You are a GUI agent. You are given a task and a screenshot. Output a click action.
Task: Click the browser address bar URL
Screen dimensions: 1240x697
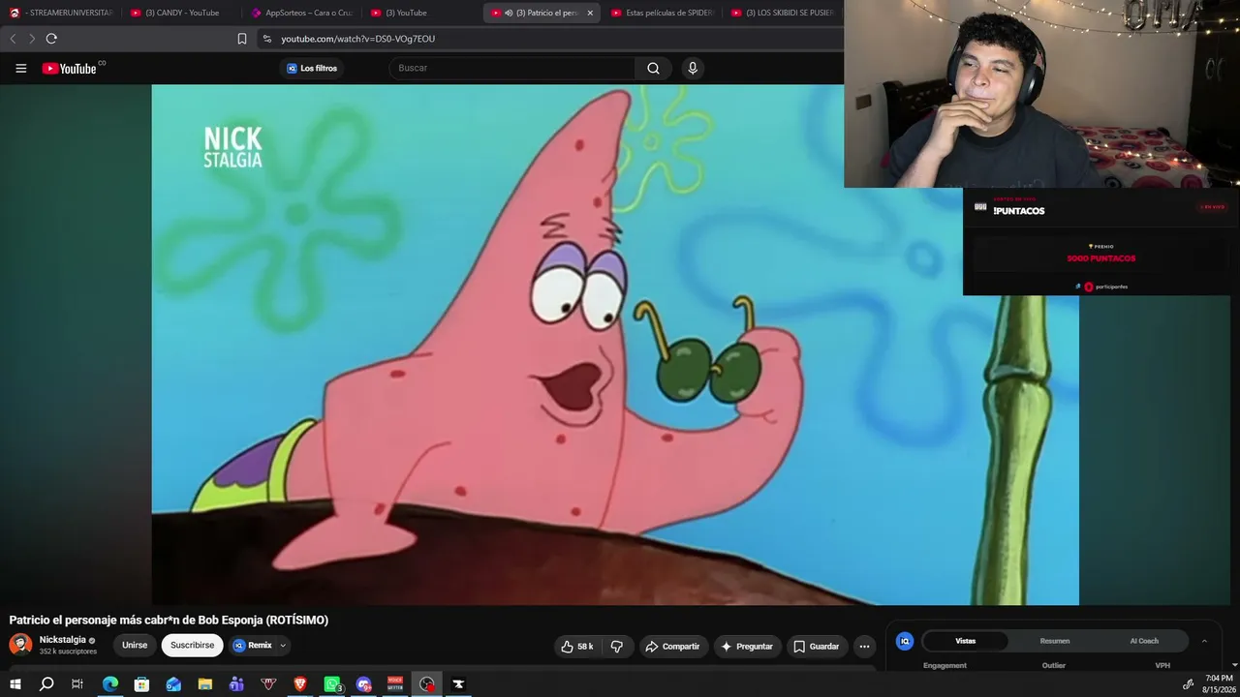pyautogui.click(x=358, y=39)
